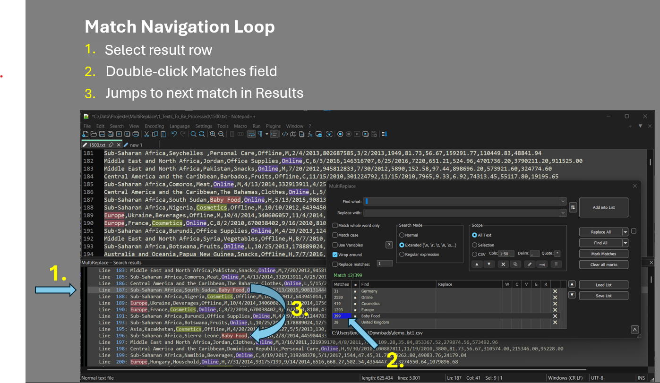Click the Start Recording macro icon
Screen dimensions: 660x383
(340, 134)
